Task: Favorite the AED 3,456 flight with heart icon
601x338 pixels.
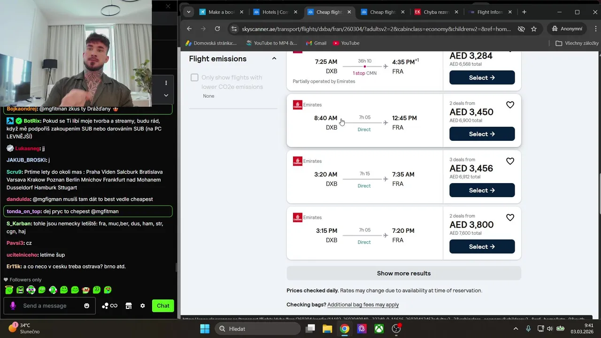Action: point(510,161)
